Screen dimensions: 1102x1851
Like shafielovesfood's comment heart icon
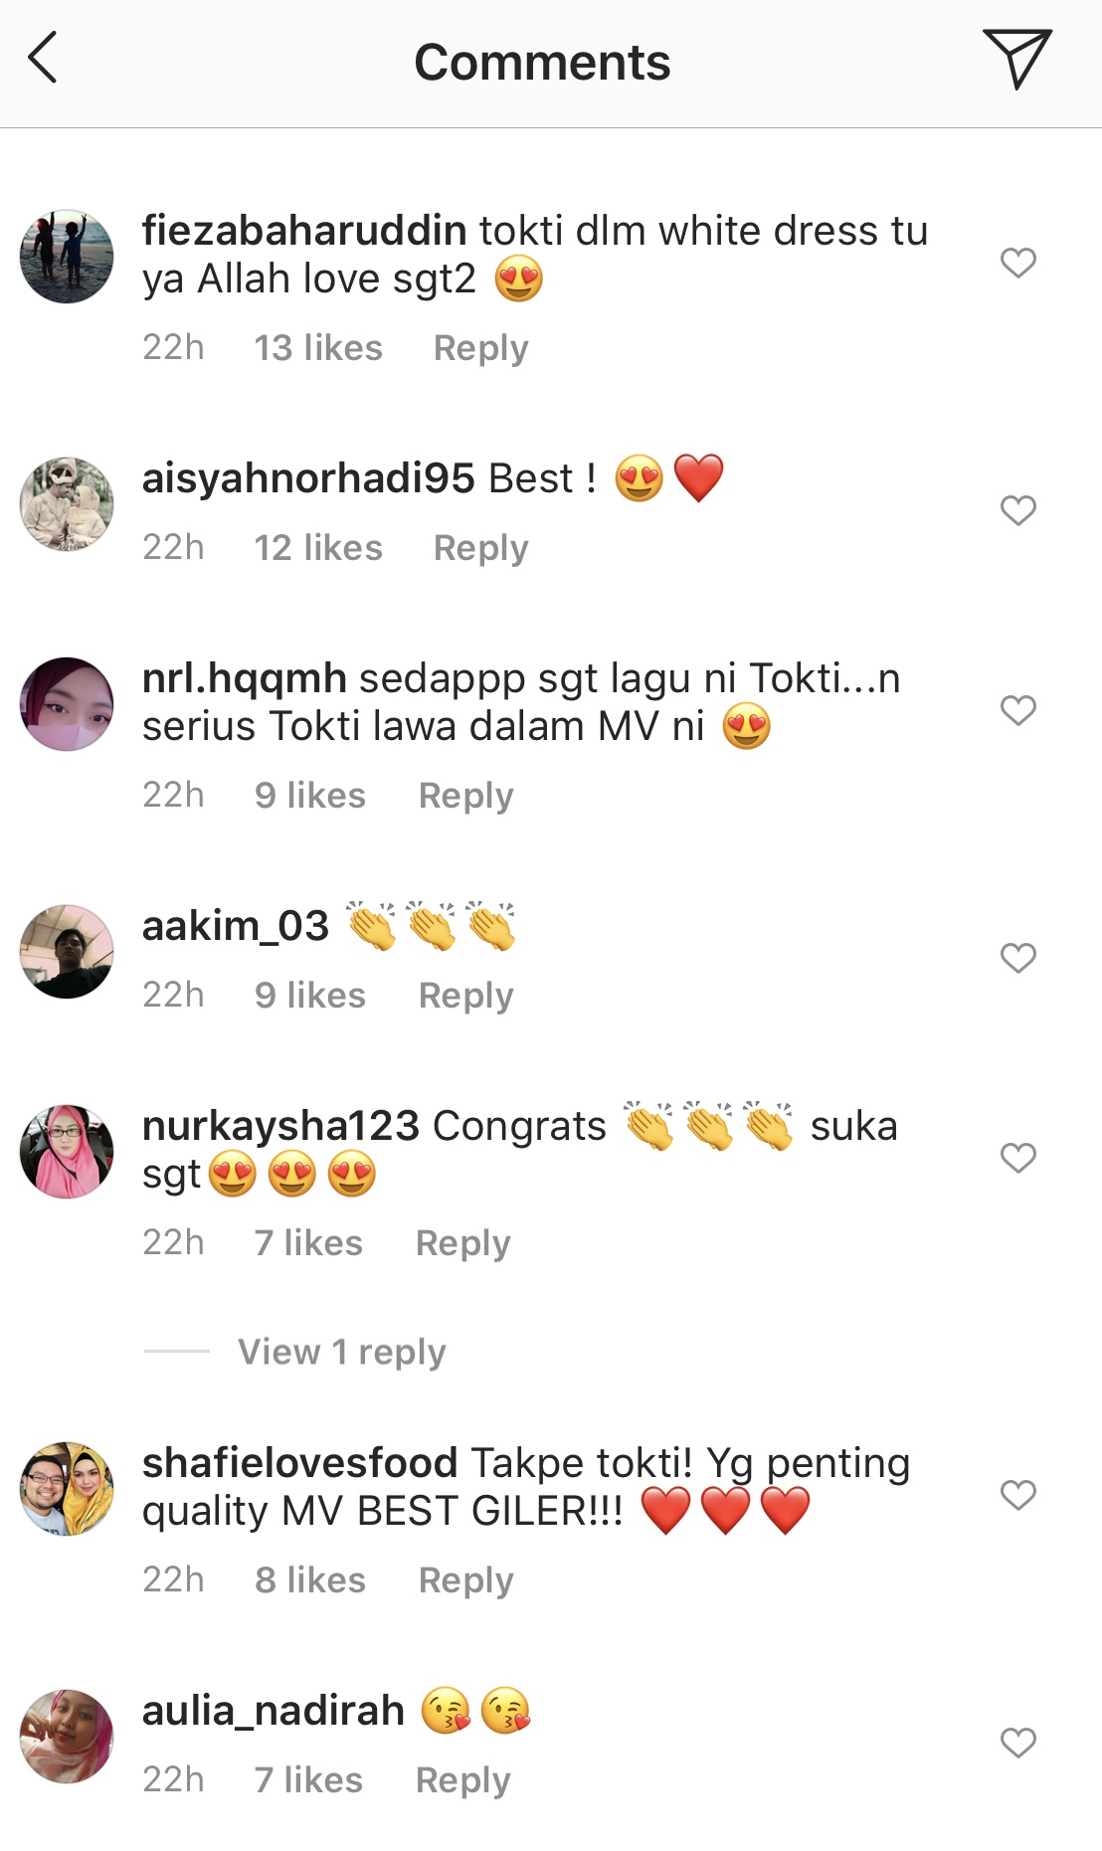[1018, 1495]
